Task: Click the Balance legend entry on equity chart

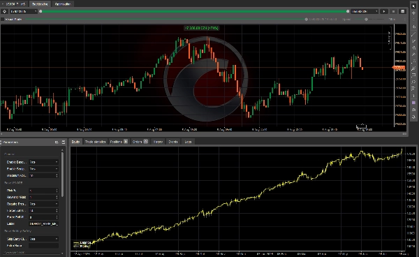Action: click(x=82, y=242)
